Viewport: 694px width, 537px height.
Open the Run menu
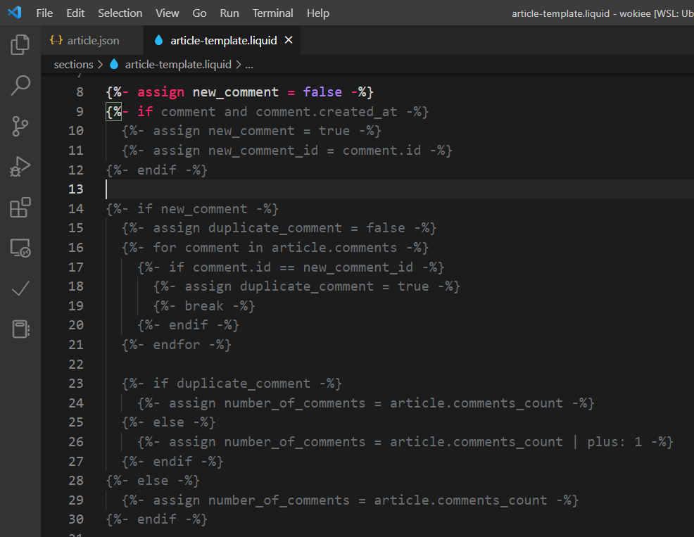tap(229, 13)
